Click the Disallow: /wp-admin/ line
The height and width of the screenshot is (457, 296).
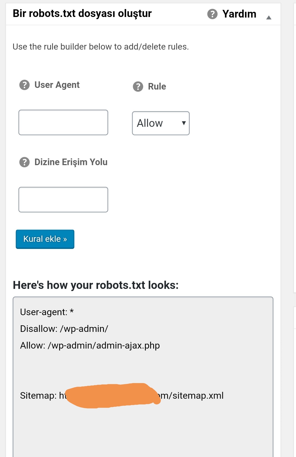[64, 329]
